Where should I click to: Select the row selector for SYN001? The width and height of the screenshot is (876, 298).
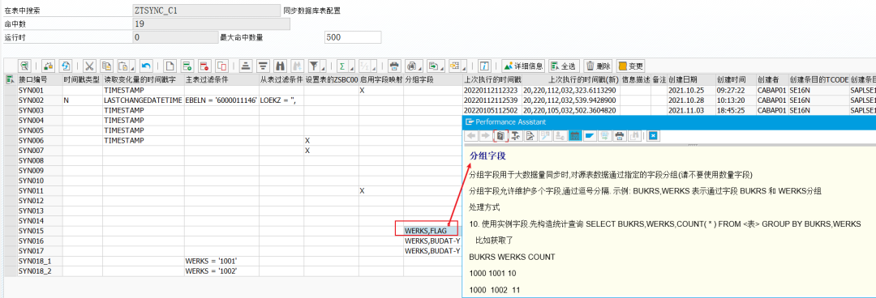10,91
